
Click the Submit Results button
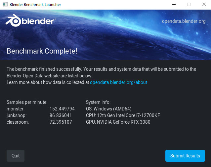pyautogui.click(x=185, y=156)
